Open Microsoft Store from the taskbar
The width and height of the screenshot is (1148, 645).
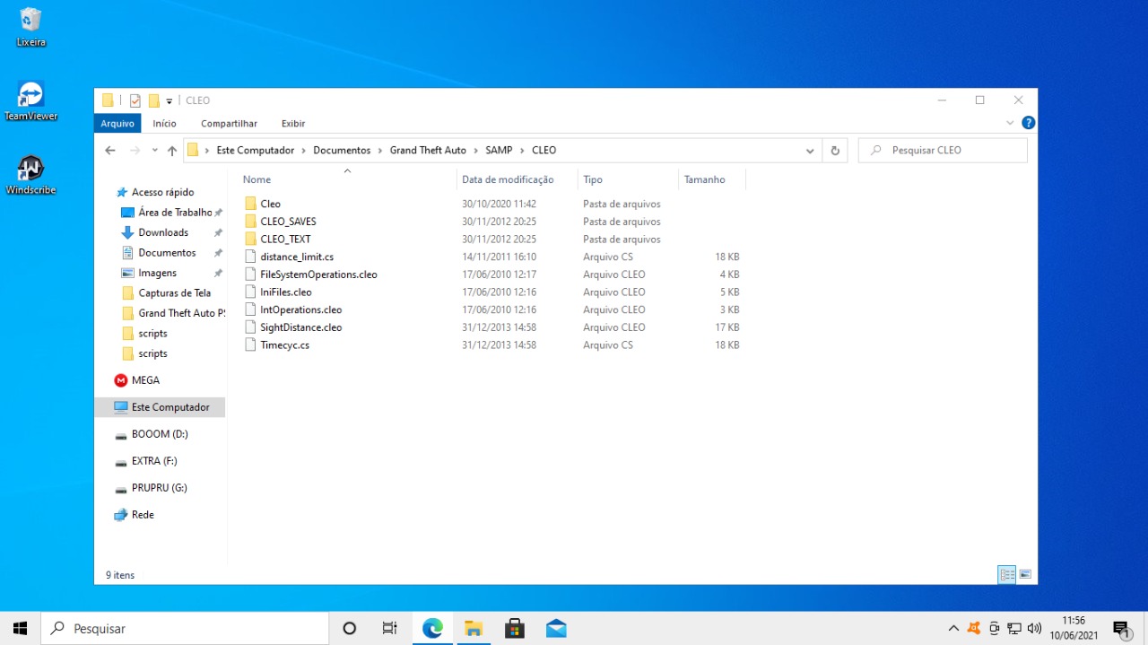[x=515, y=629]
